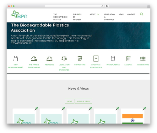This screenshot has height=133, width=157.
Task: Follow the Microplastics link text
Action: coord(113,65)
